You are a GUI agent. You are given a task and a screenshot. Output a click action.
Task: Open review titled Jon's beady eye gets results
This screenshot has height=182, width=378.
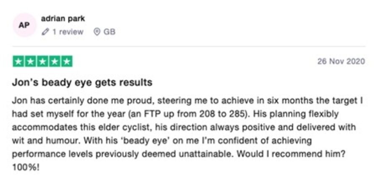[x=82, y=82]
